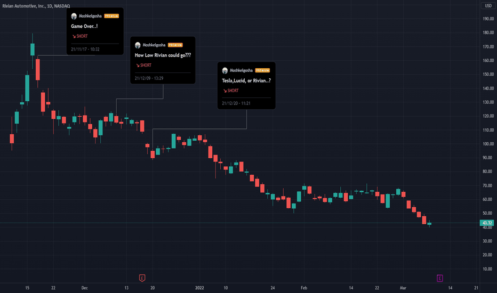Click the SHORT label on Game Over card
This screenshot has width=497, height=293.
[80, 36]
